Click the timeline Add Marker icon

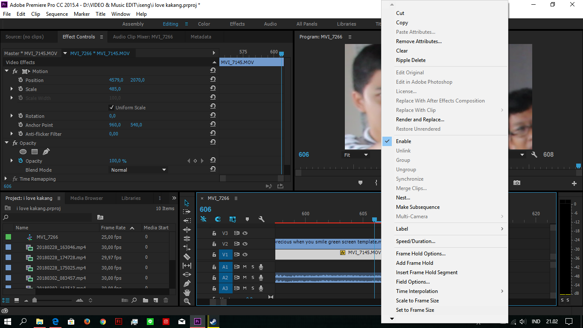247,219
